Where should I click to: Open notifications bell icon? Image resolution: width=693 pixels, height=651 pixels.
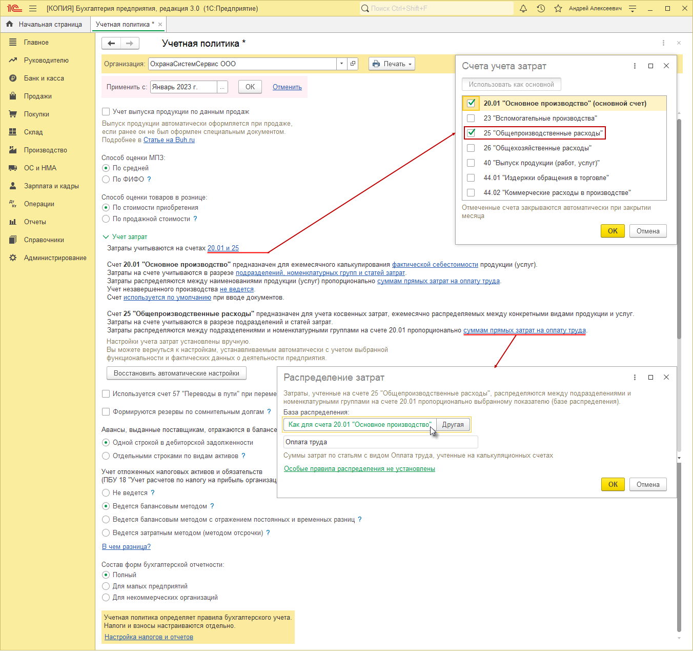[523, 9]
